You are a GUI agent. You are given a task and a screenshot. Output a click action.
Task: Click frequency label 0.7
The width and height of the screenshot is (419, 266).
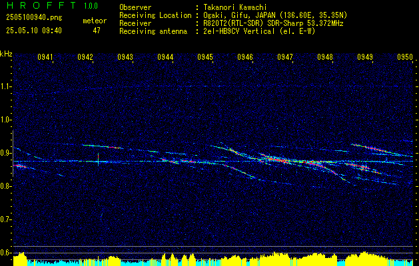point(6,219)
